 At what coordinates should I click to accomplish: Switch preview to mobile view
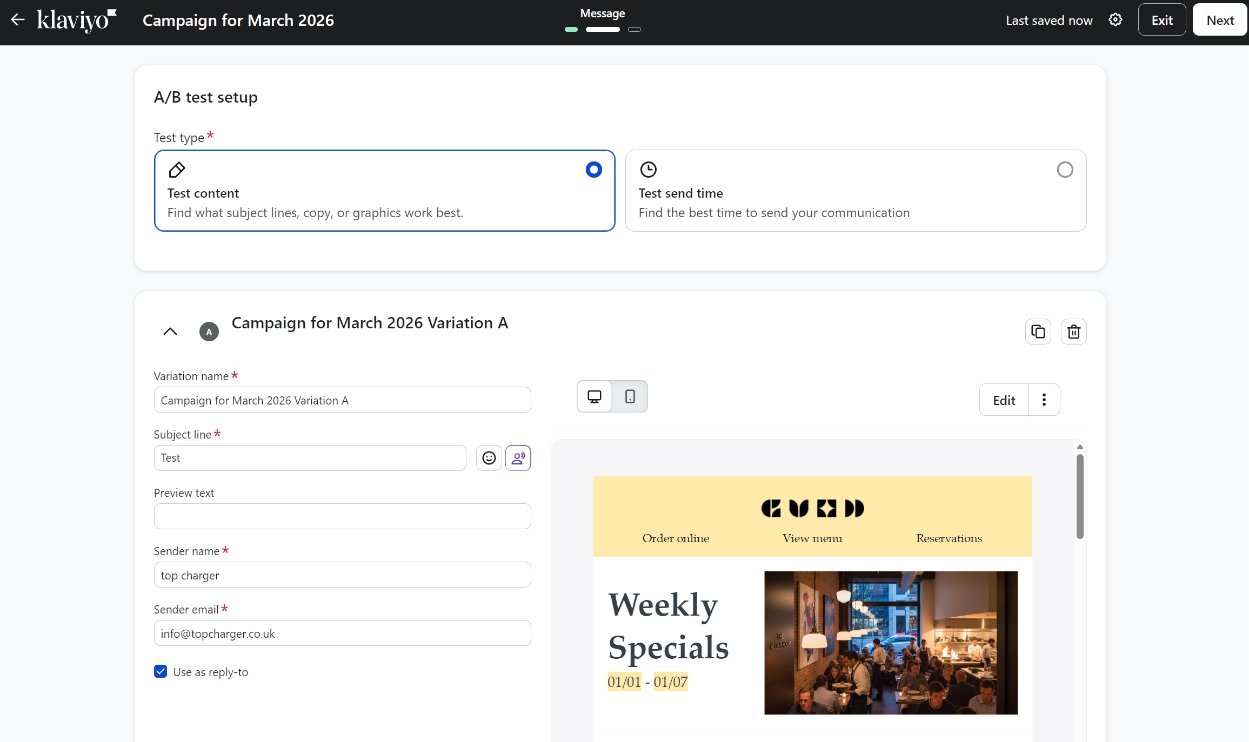(630, 396)
